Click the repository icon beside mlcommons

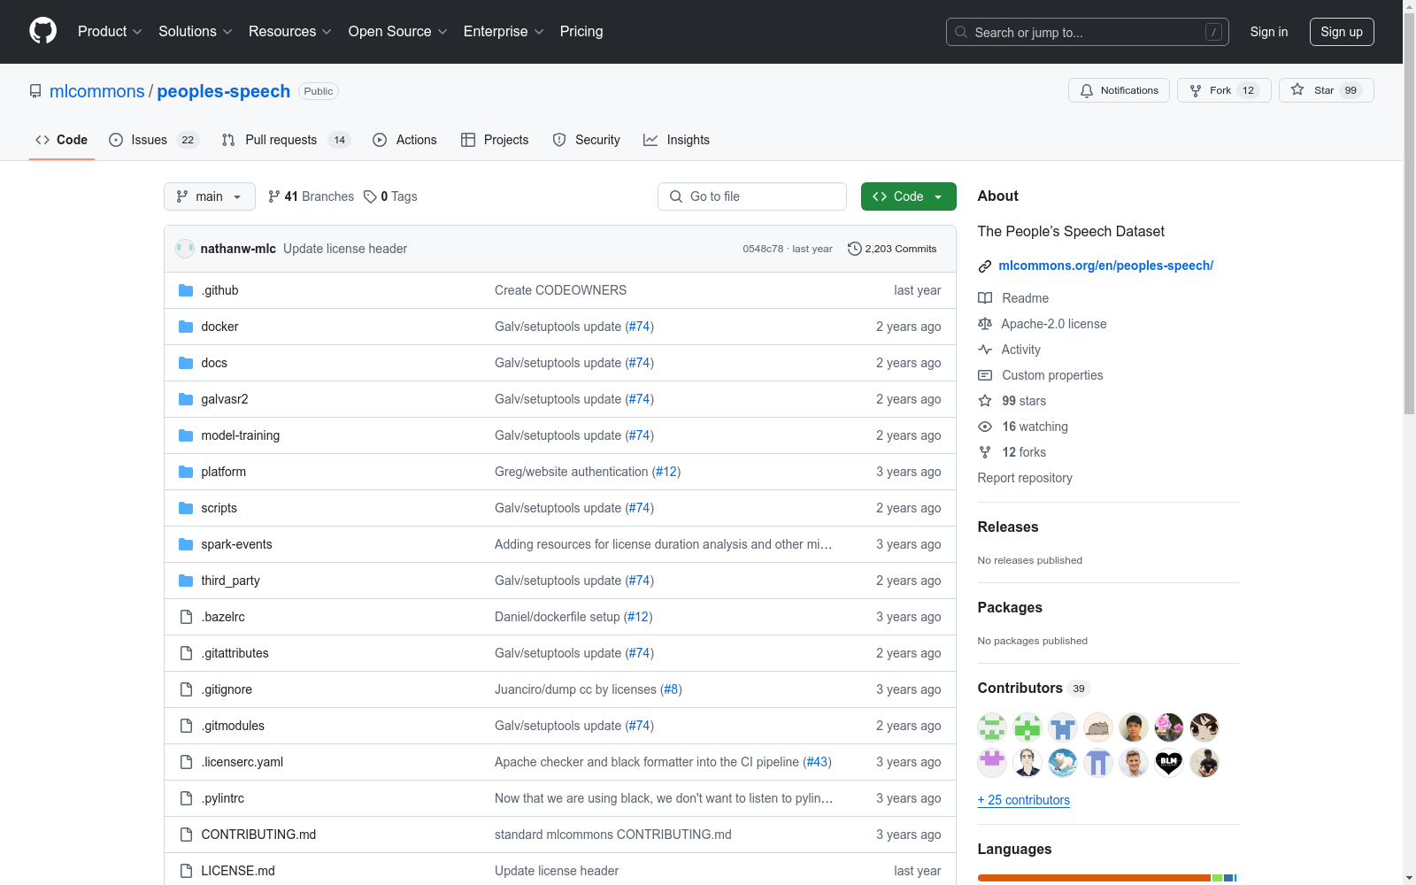35,91
